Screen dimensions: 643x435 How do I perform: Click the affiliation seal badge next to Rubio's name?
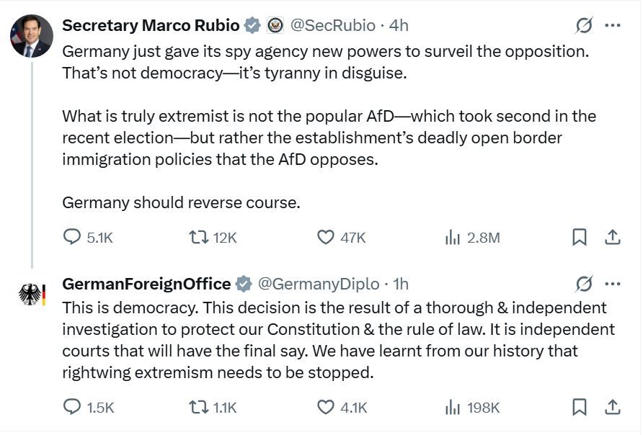[275, 24]
